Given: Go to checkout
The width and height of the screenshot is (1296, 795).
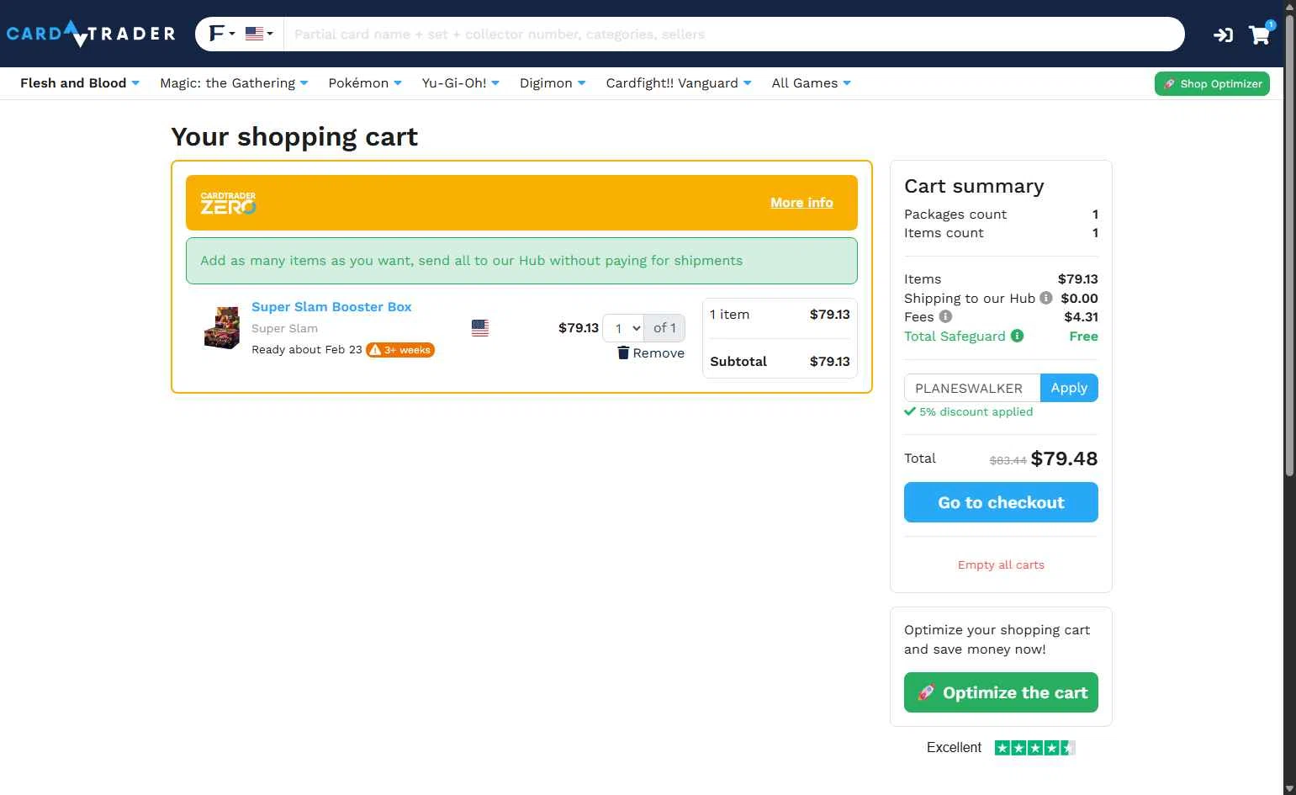Looking at the screenshot, I should pos(1001,502).
